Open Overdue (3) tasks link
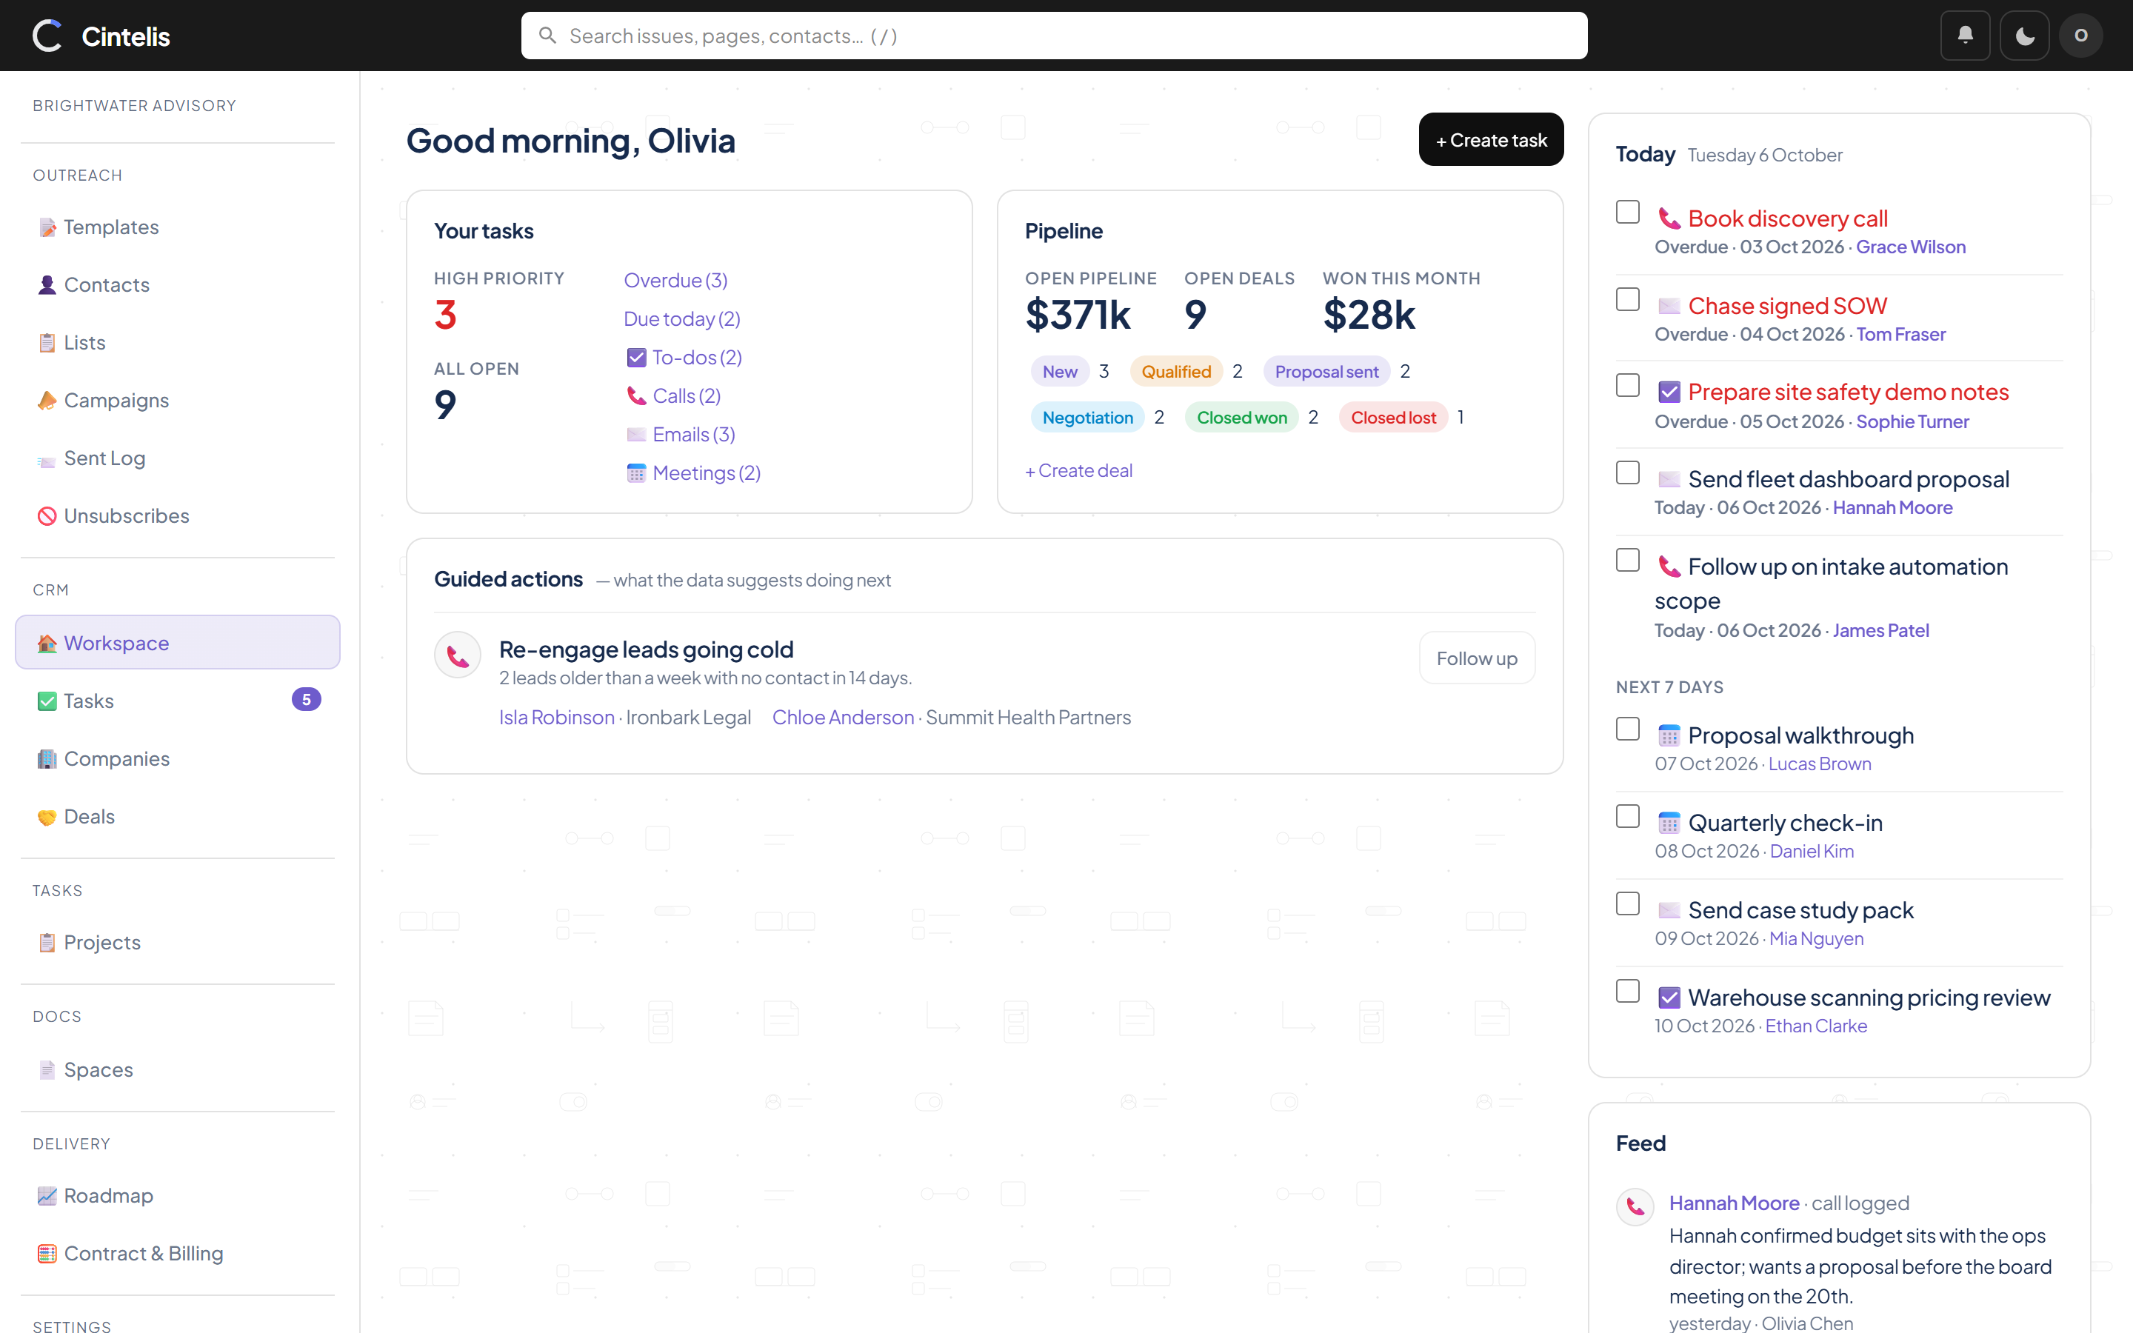Viewport: 2133px width, 1333px height. (675, 281)
